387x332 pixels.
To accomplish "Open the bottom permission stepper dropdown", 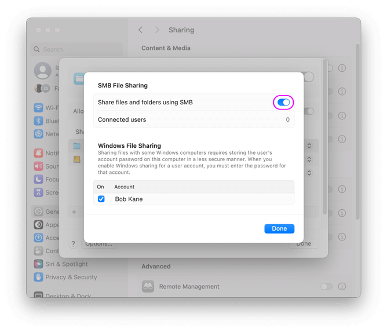I will (309, 173).
